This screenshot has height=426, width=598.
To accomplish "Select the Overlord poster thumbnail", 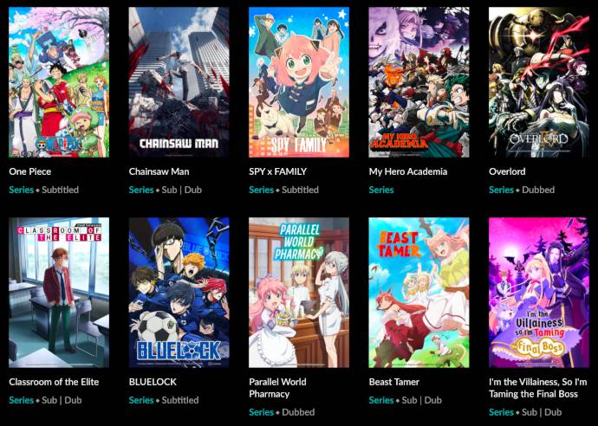I will coord(539,82).
